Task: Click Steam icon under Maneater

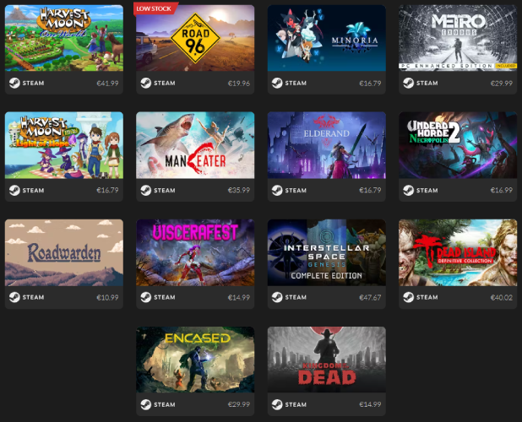Action: [146, 190]
